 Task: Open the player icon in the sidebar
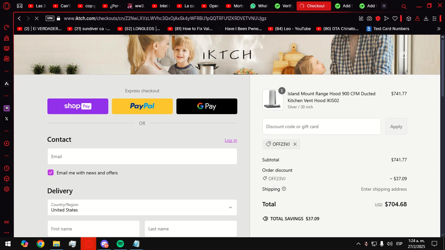tap(7, 144)
